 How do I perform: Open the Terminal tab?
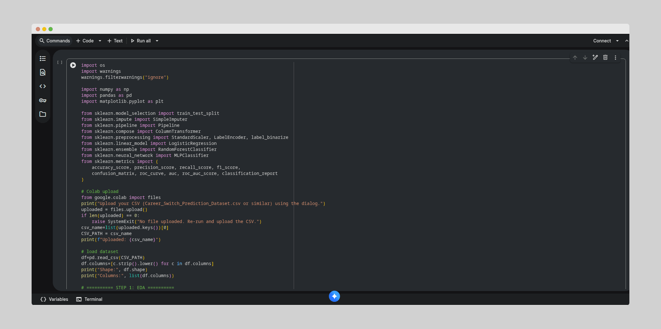pos(89,299)
